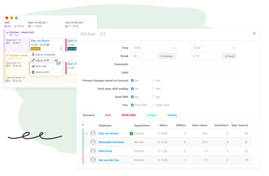Sort by Max. hours column arrows
269x176 pixels.
point(247,126)
